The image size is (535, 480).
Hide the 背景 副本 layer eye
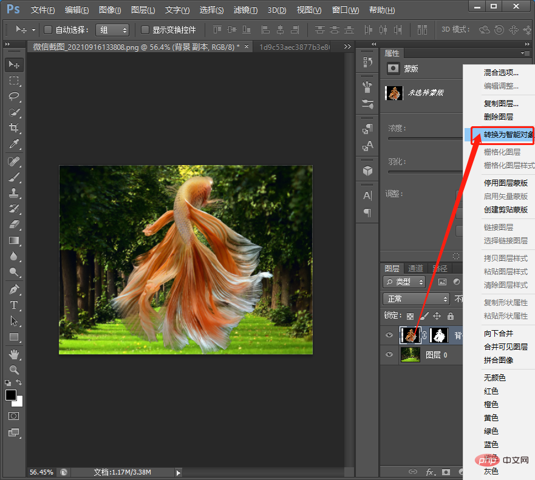(389, 335)
